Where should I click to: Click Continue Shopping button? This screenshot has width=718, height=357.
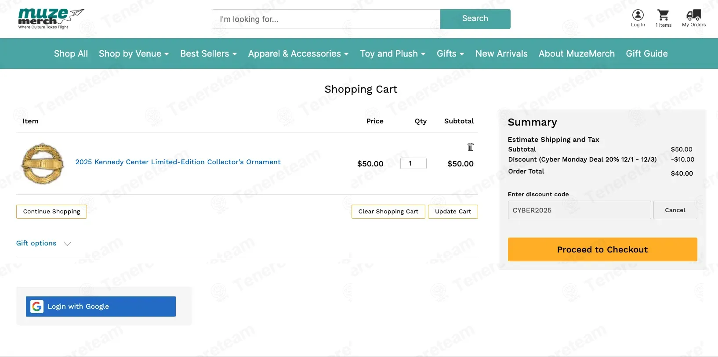pos(51,212)
